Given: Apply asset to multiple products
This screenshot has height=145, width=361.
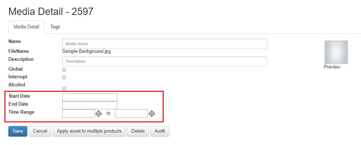Looking at the screenshot, I should click(x=89, y=131).
